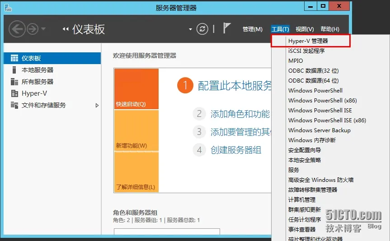
Task: Open 高级安全 Windows 防火墙 entry
Action: tap(321, 180)
